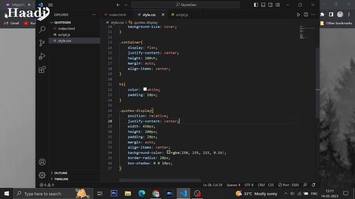Change the UTF-8 encoding setting
355x199 pixels.
(249, 185)
